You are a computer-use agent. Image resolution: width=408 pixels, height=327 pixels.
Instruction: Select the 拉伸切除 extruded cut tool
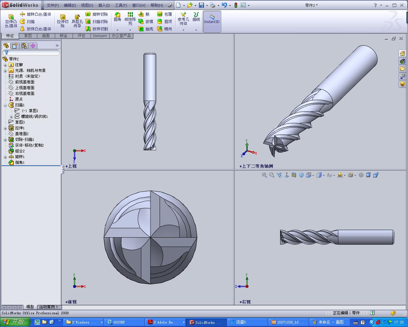tap(63, 21)
